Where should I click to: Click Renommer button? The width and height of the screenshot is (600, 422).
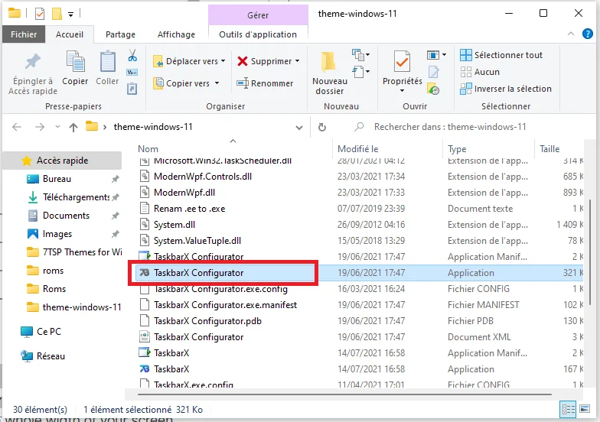click(265, 83)
